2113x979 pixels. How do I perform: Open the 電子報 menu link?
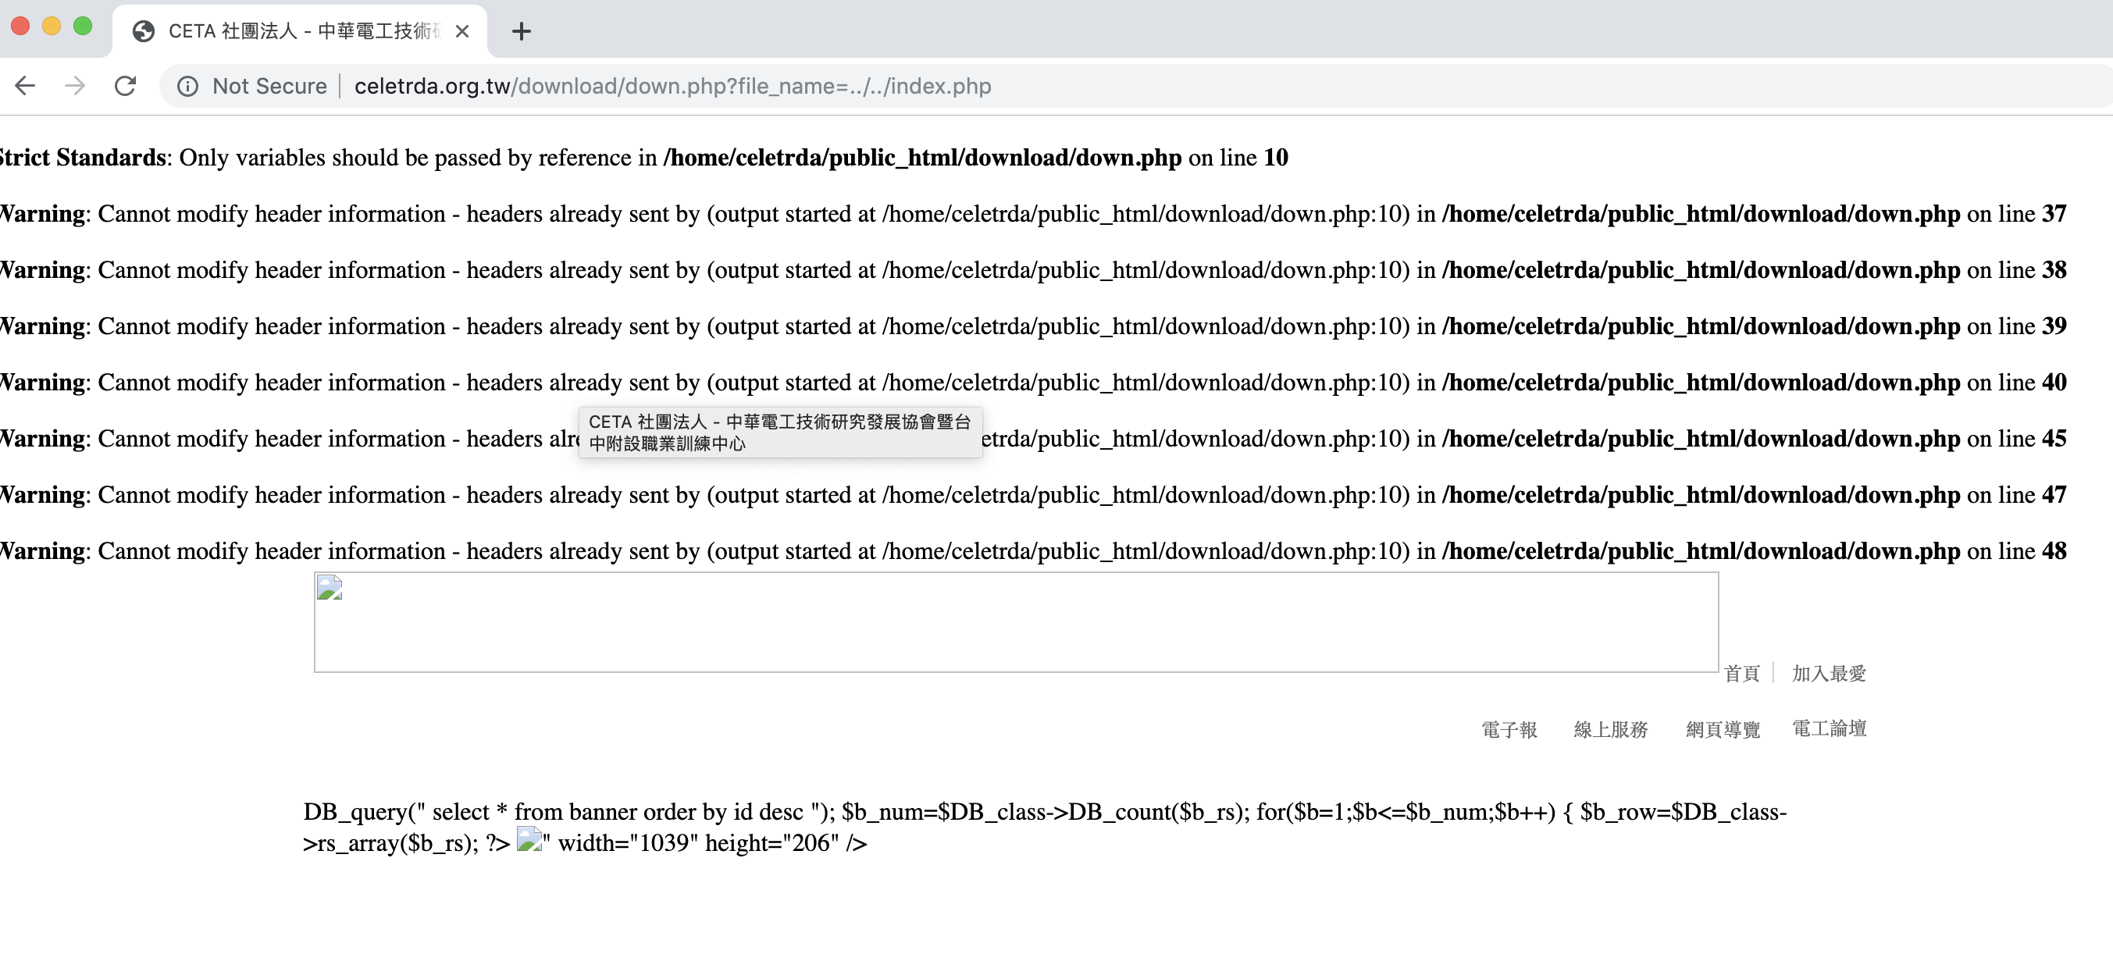tap(1509, 729)
